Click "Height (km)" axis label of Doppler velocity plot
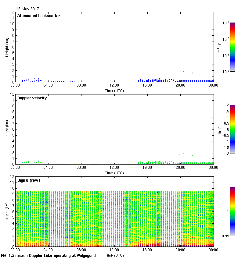This screenshot has width=238, height=259. (7, 129)
